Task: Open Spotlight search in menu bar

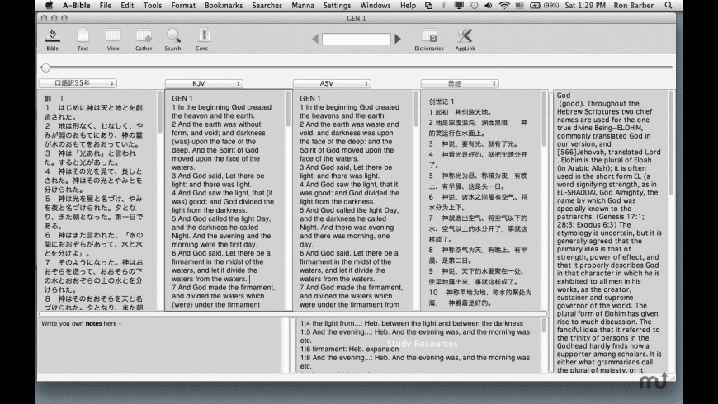Action: [x=668, y=6]
